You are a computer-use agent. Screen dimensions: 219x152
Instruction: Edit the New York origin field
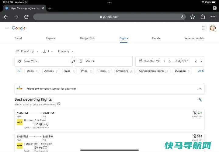43,61
